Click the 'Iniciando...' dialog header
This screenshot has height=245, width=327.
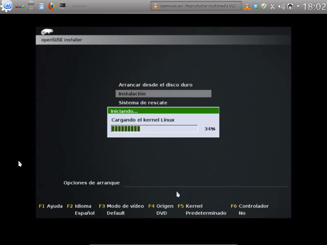click(163, 111)
